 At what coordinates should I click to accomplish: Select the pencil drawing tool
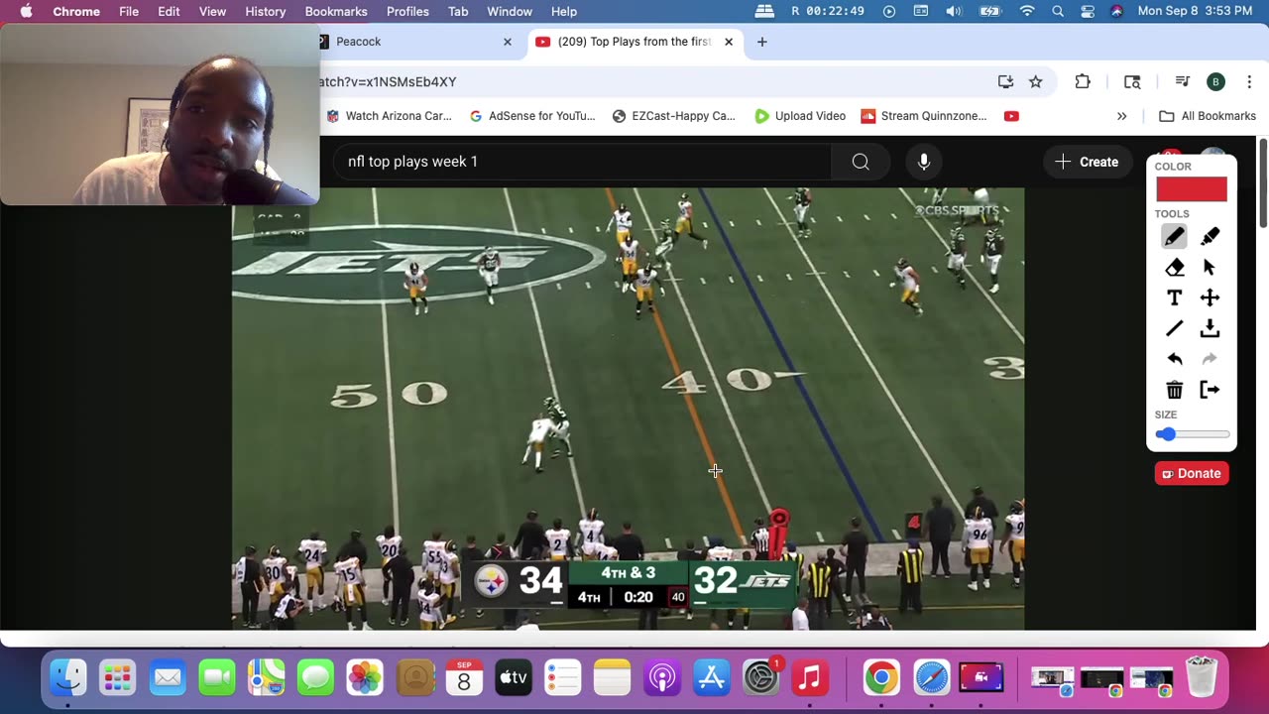[1174, 236]
